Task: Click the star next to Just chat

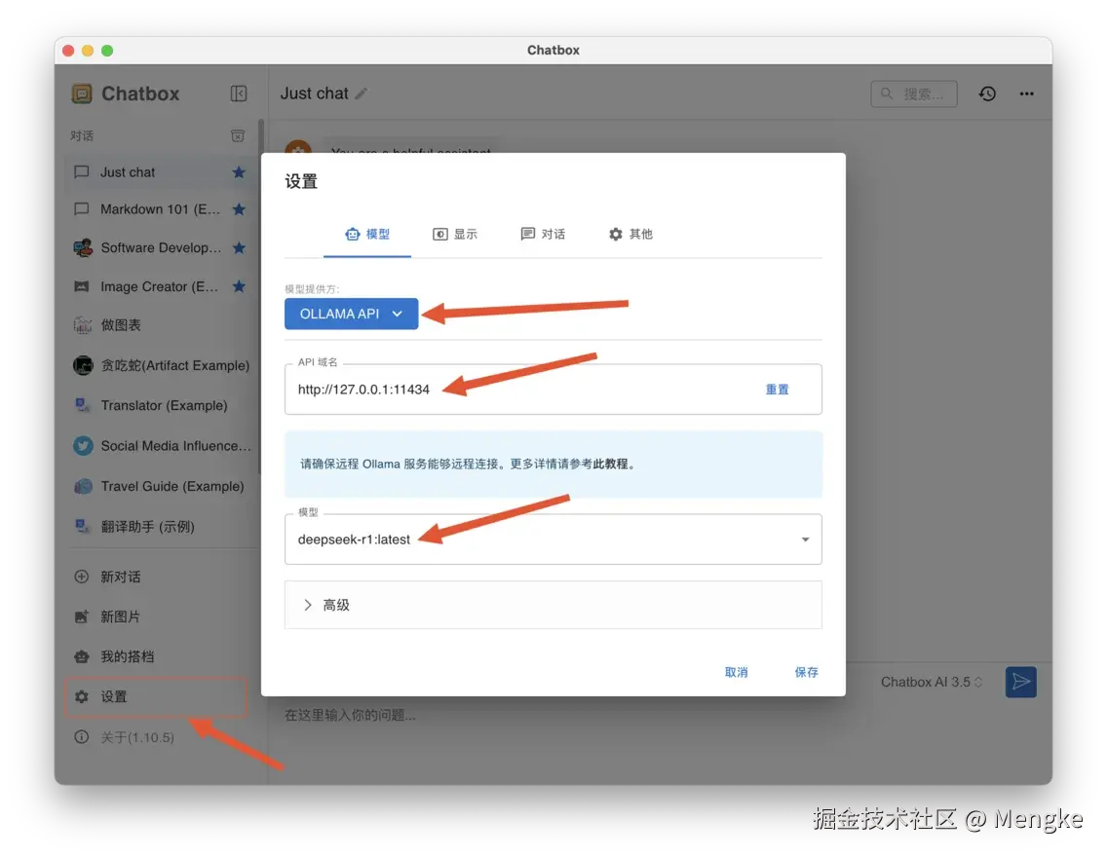Action: (x=239, y=172)
